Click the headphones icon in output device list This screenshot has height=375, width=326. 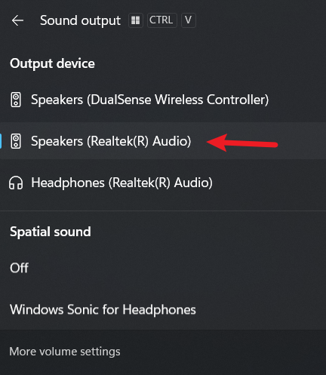16,183
